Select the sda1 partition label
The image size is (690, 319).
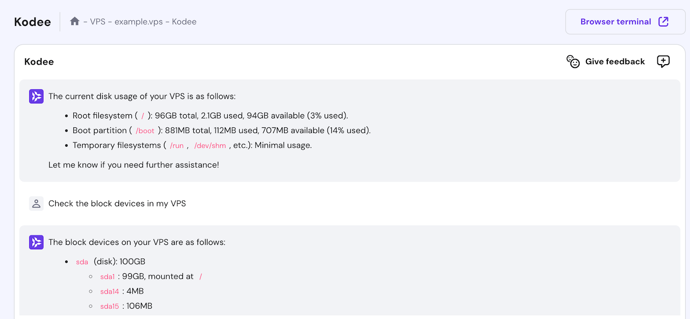click(x=107, y=277)
